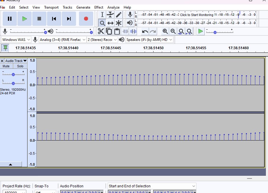Select the Zoom (magnifier) tool
268x193 pixels.
102,23
